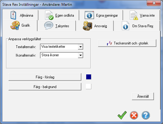163x124 pixels.
Task: Click the green checkmark to confirm settings
Action: point(122,115)
